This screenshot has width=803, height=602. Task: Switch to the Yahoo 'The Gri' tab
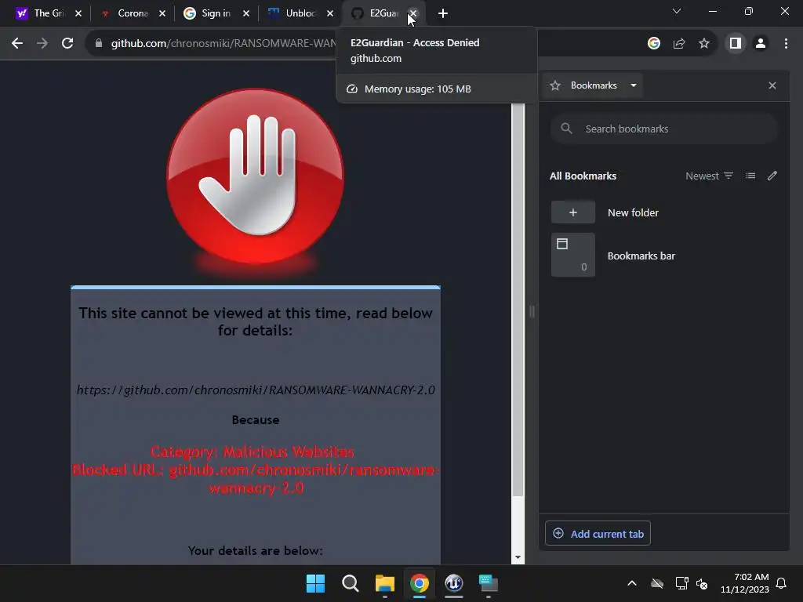[x=42, y=13]
